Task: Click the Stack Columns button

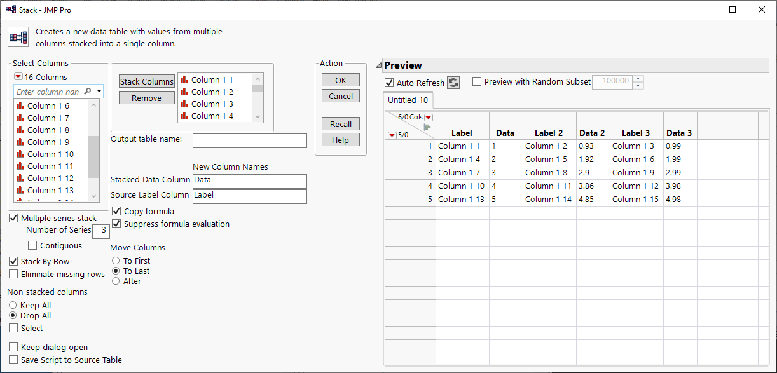Action: (147, 81)
